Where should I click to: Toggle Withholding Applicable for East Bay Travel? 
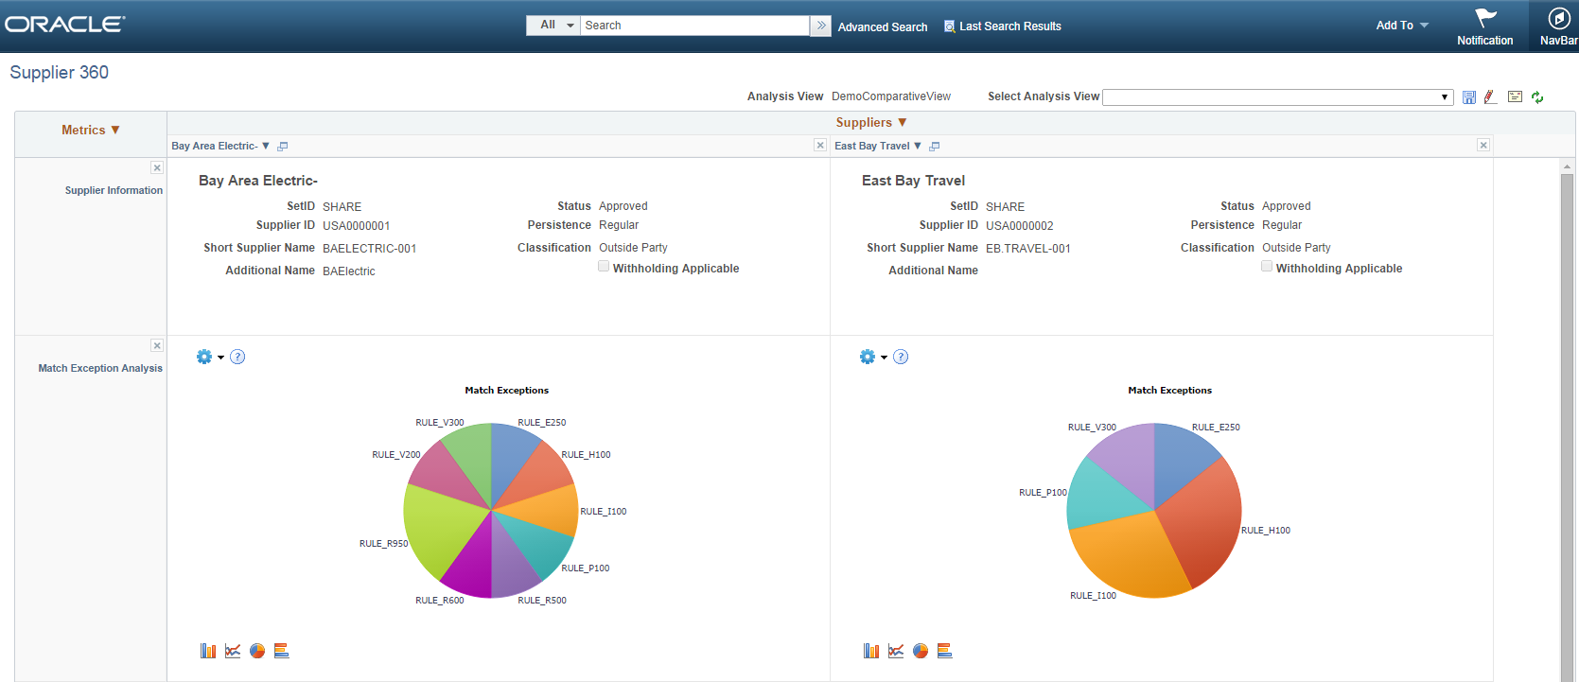(x=1267, y=267)
